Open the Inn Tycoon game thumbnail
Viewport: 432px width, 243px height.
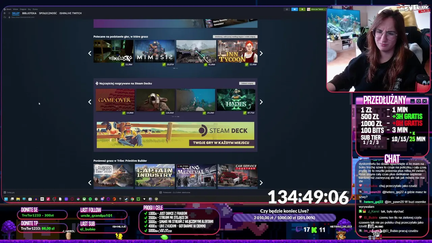click(x=237, y=51)
